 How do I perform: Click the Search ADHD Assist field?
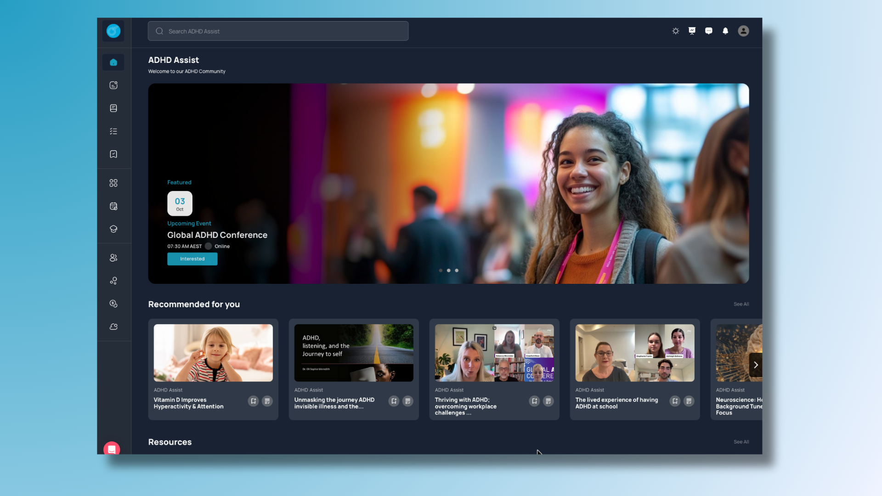[278, 31]
